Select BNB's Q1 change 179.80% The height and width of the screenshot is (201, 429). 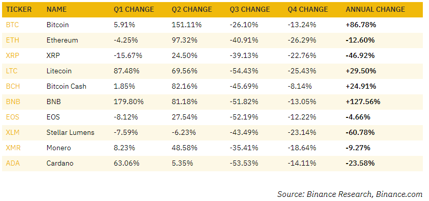pyautogui.click(x=129, y=102)
